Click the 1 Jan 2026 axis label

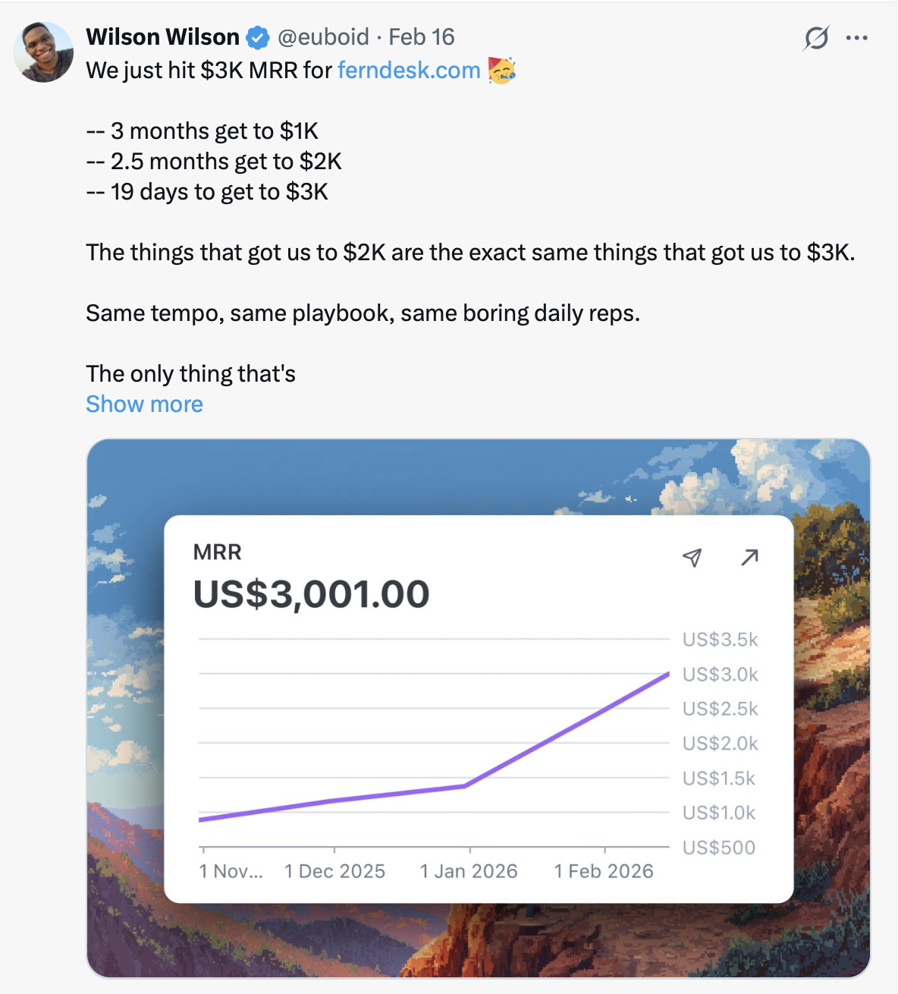pyautogui.click(x=469, y=871)
